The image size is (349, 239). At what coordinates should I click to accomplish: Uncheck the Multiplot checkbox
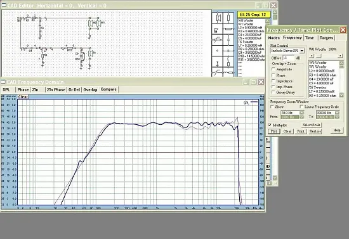[x=270, y=125]
